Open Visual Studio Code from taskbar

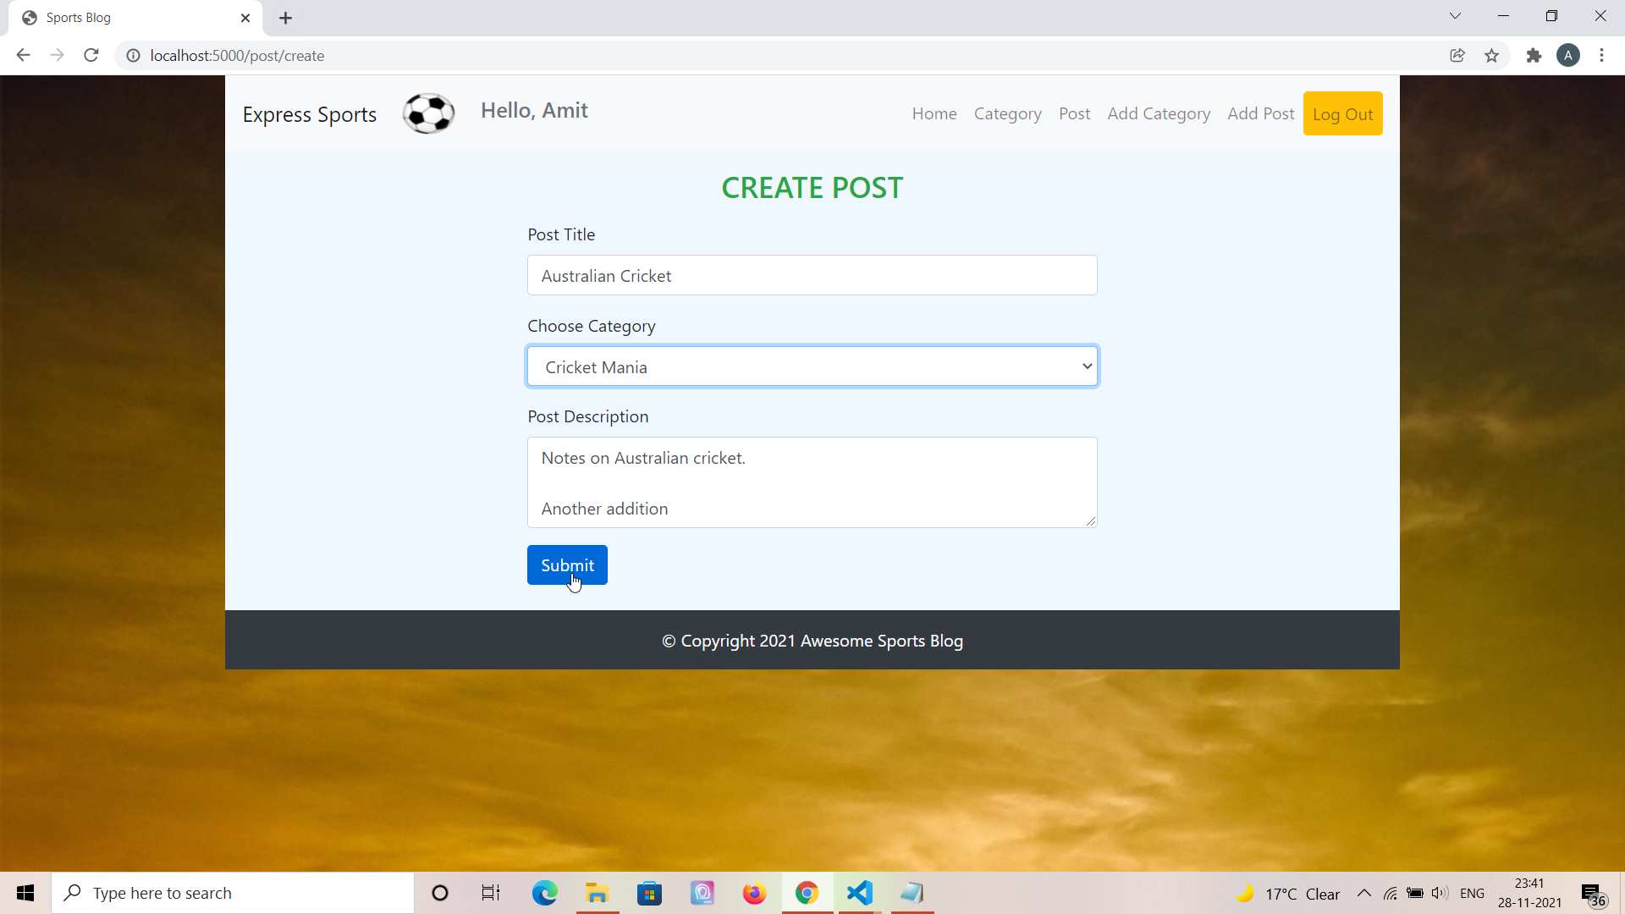point(859,893)
